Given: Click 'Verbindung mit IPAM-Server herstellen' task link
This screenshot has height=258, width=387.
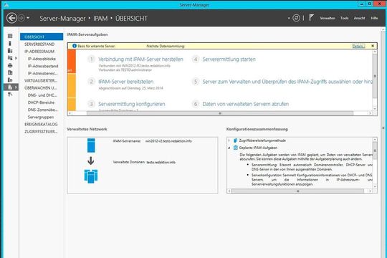Looking at the screenshot, I should [140, 59].
